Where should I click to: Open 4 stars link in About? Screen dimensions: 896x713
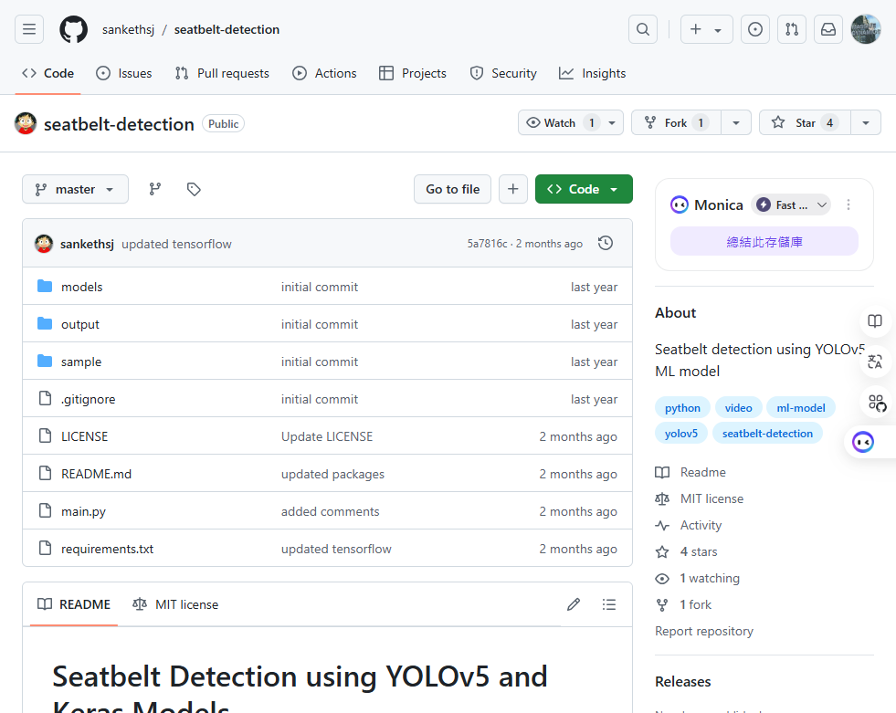coord(686,552)
